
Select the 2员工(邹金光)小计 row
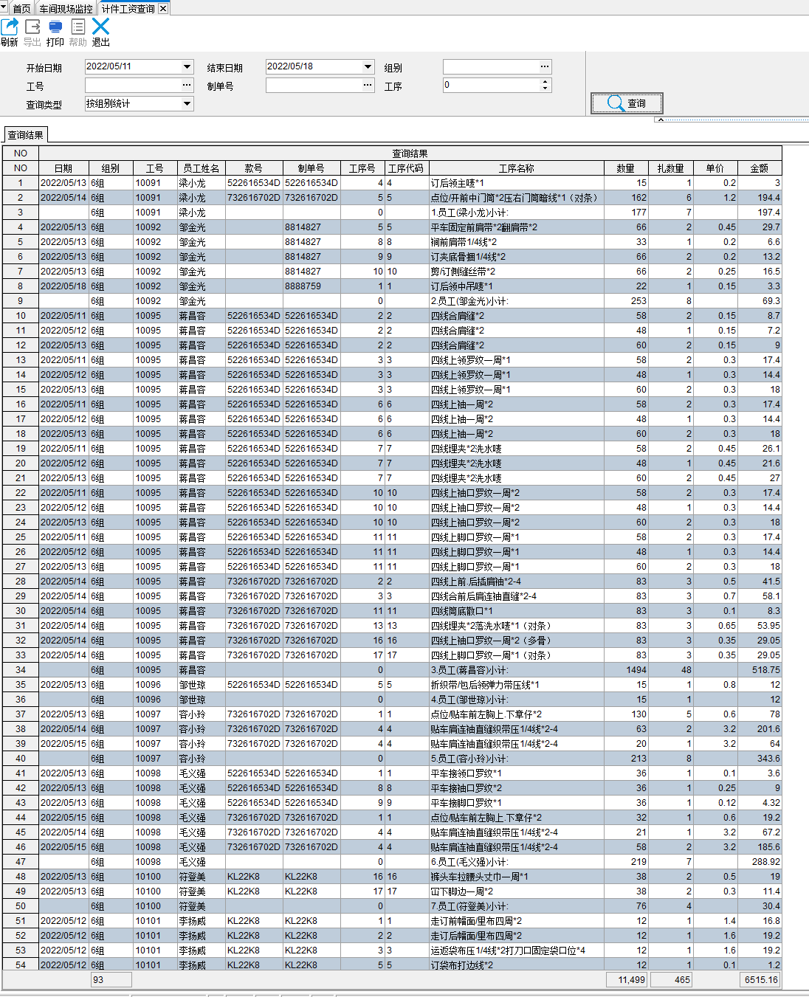392,301
